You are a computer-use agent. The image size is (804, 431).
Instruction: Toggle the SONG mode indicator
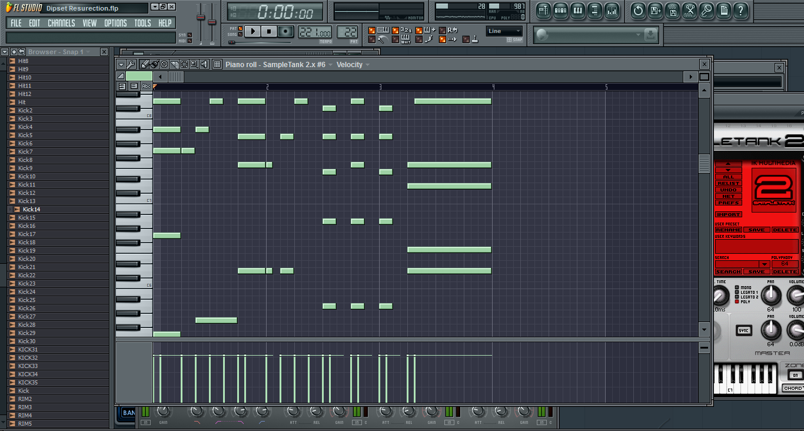[x=240, y=34]
